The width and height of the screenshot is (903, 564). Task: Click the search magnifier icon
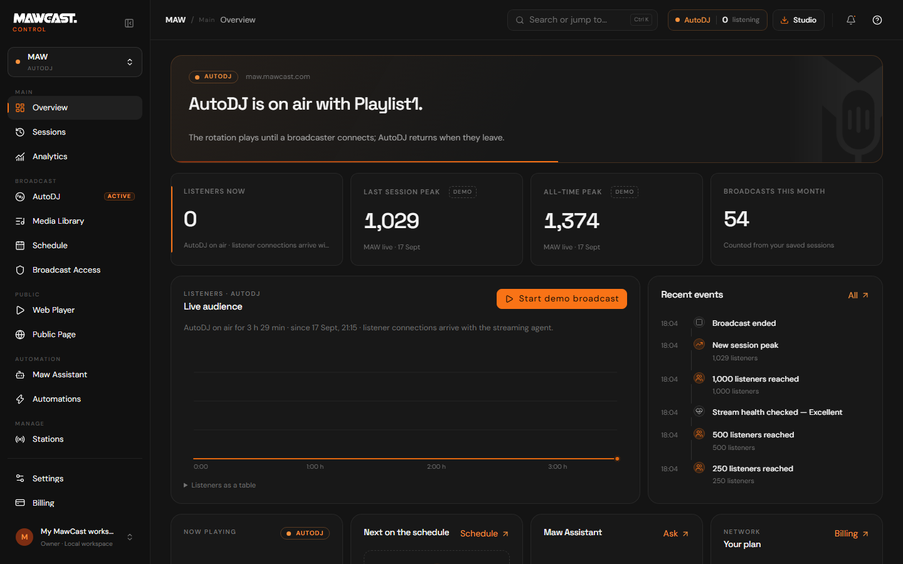tap(520, 20)
